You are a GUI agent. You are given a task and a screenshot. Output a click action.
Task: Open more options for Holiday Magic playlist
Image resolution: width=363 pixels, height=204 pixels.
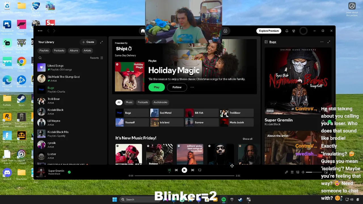click(192, 87)
